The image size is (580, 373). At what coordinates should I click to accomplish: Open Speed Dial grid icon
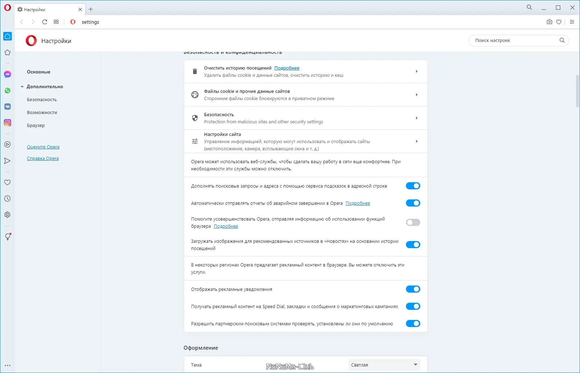point(56,22)
